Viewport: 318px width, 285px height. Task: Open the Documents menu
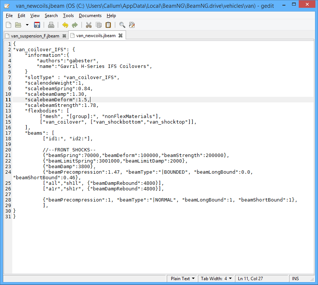pyautogui.click(x=90, y=16)
